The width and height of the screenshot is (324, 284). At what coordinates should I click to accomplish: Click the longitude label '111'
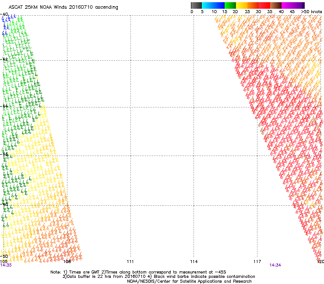coord(130,262)
